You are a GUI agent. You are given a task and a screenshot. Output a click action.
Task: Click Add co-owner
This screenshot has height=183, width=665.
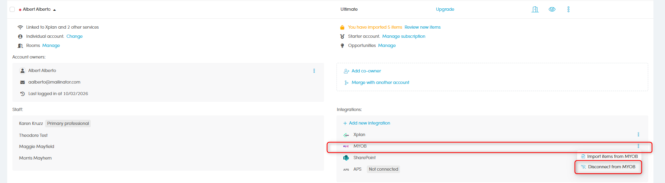click(366, 71)
